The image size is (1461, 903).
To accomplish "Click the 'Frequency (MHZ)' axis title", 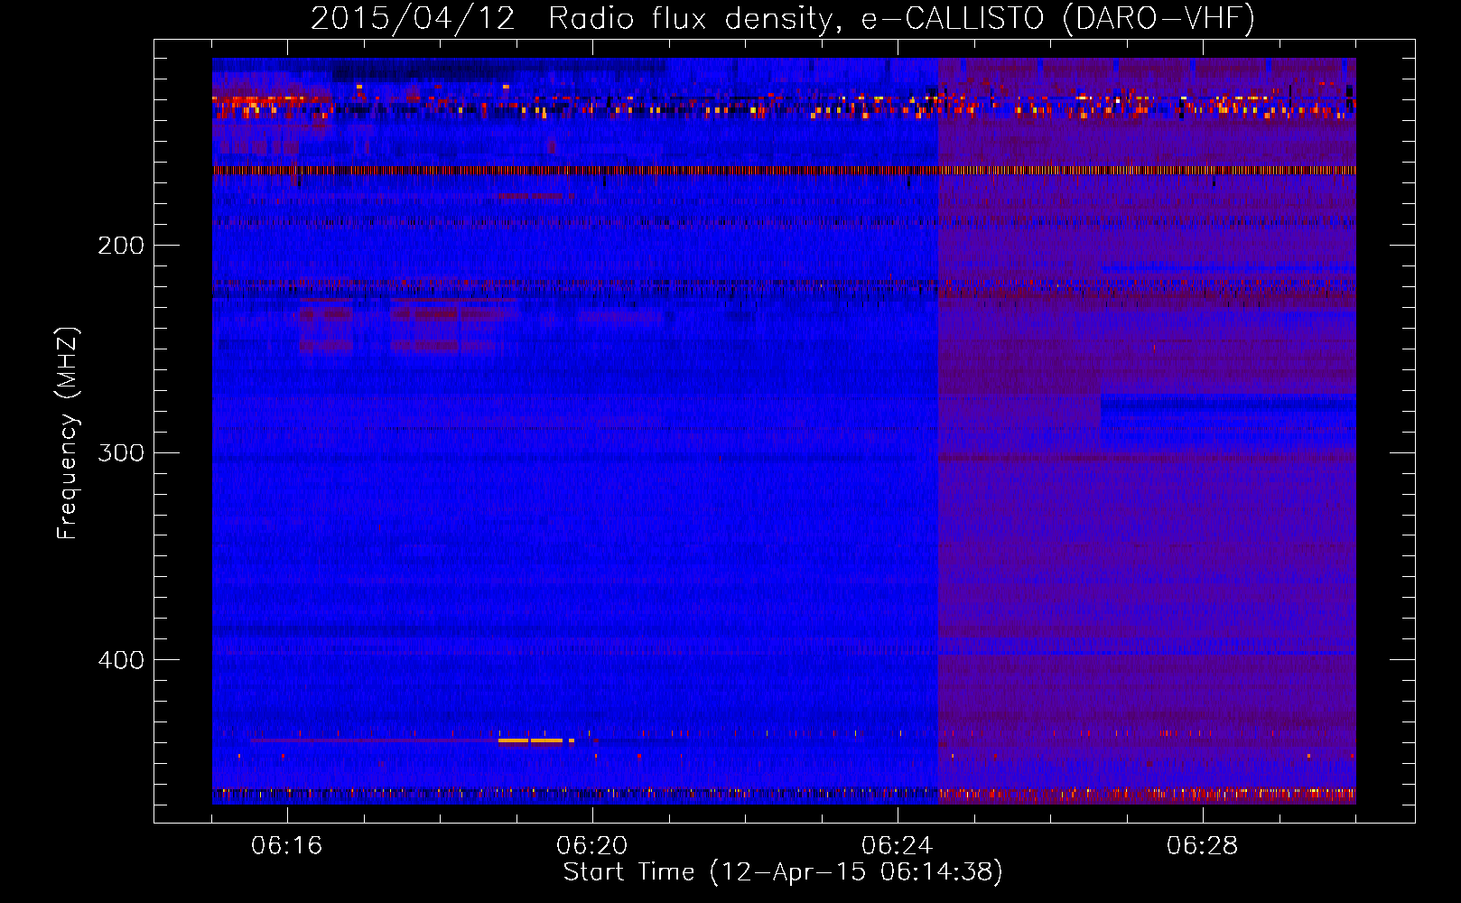I will pyautogui.click(x=68, y=433).
